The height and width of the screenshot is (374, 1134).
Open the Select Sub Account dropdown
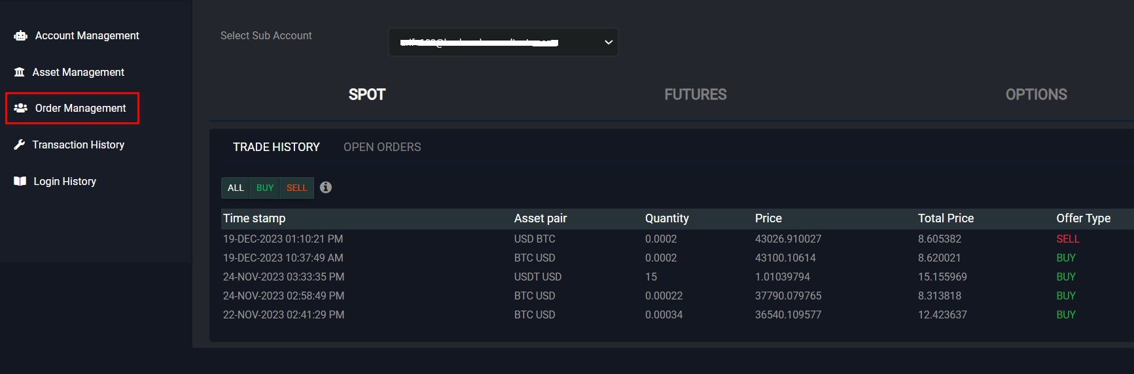click(503, 42)
